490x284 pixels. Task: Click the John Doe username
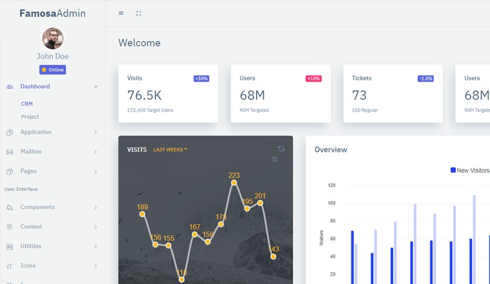53,56
